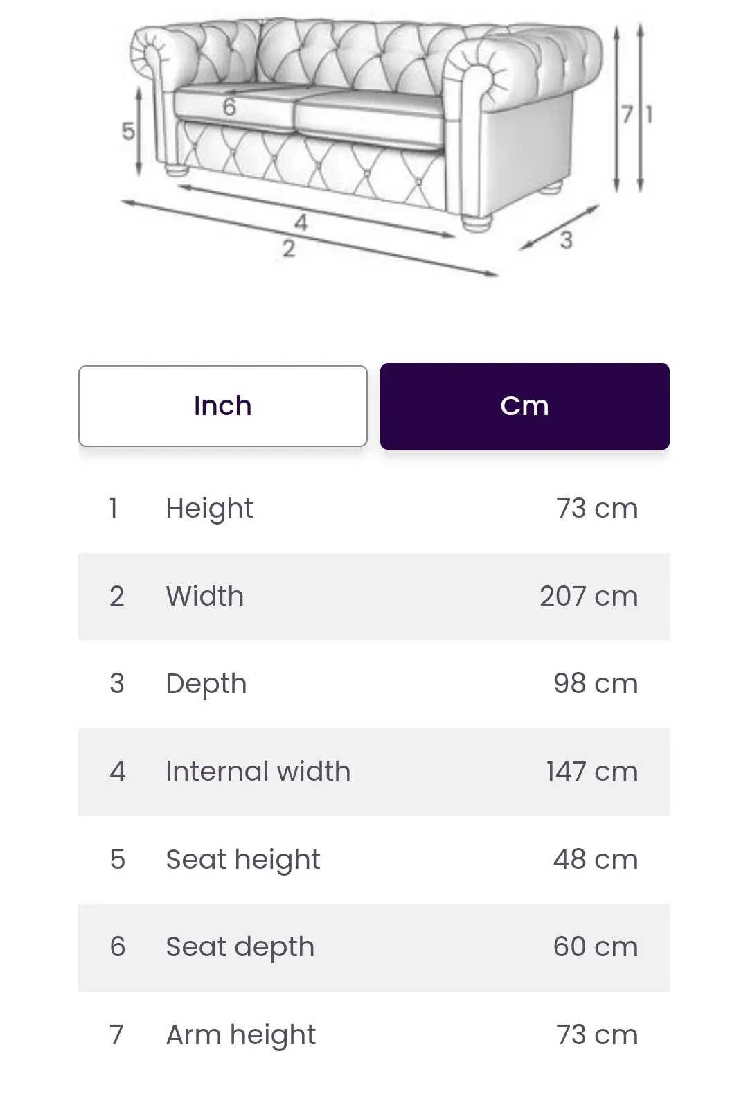Image resolution: width=748 pixels, height=1101 pixels.
Task: Click dimension marker 2 below width arrow
Action: coord(289,248)
